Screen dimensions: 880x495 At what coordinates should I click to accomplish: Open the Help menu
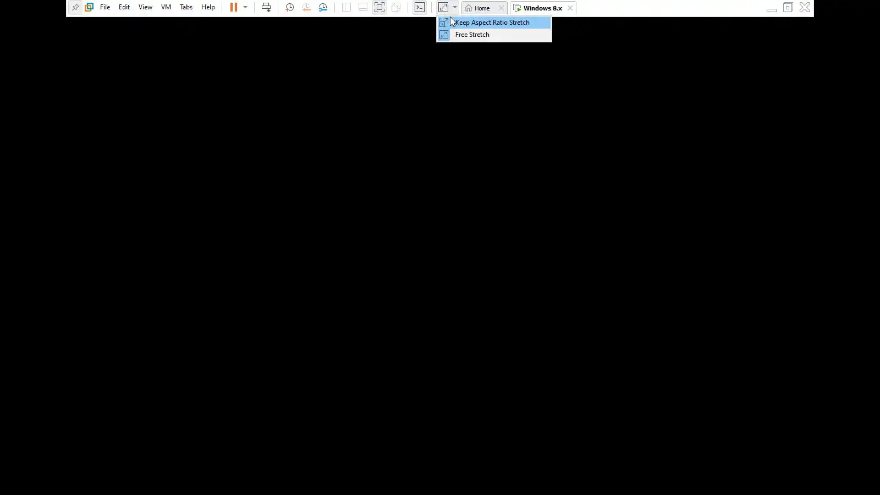click(208, 8)
